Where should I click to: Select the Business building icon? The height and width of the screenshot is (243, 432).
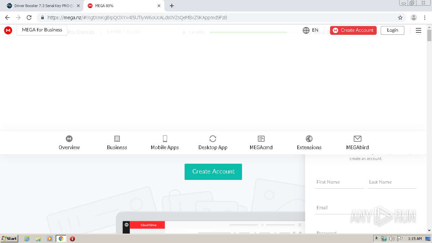(117, 139)
